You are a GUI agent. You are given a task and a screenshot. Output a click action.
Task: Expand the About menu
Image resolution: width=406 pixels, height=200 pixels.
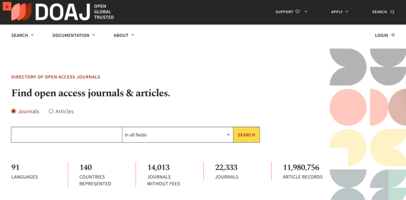tap(124, 35)
